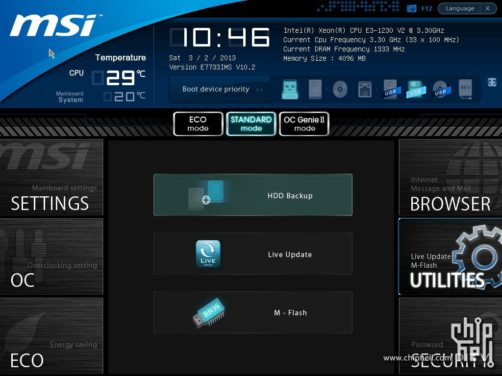
Task: Switch to OC Genie II mode
Action: point(304,124)
